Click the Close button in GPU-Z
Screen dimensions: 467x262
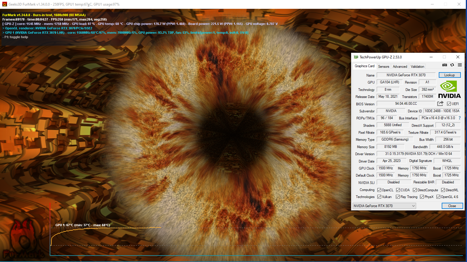click(x=452, y=206)
